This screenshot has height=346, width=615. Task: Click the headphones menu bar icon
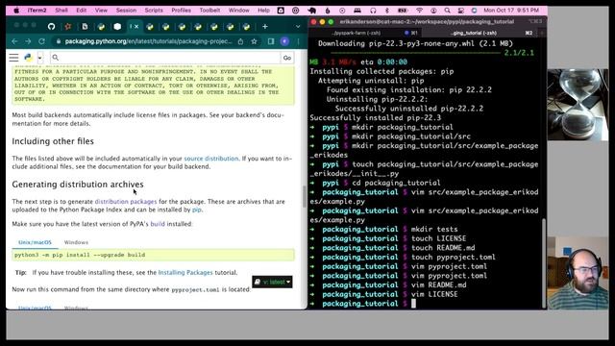click(x=373, y=11)
